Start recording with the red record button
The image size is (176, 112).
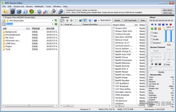(x=171, y=24)
